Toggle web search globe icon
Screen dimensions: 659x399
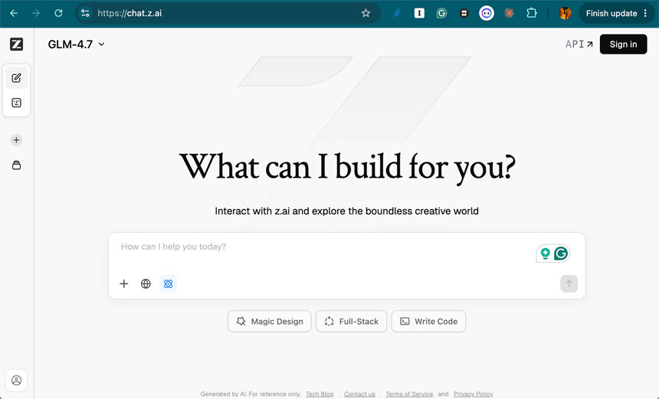(x=146, y=284)
